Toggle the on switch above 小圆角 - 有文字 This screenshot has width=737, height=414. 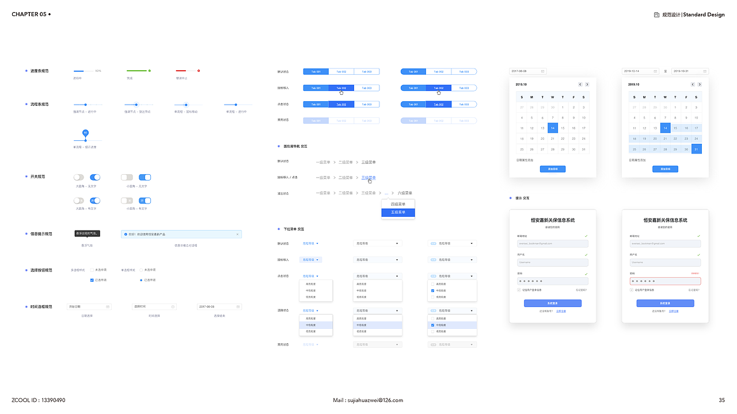click(x=145, y=201)
